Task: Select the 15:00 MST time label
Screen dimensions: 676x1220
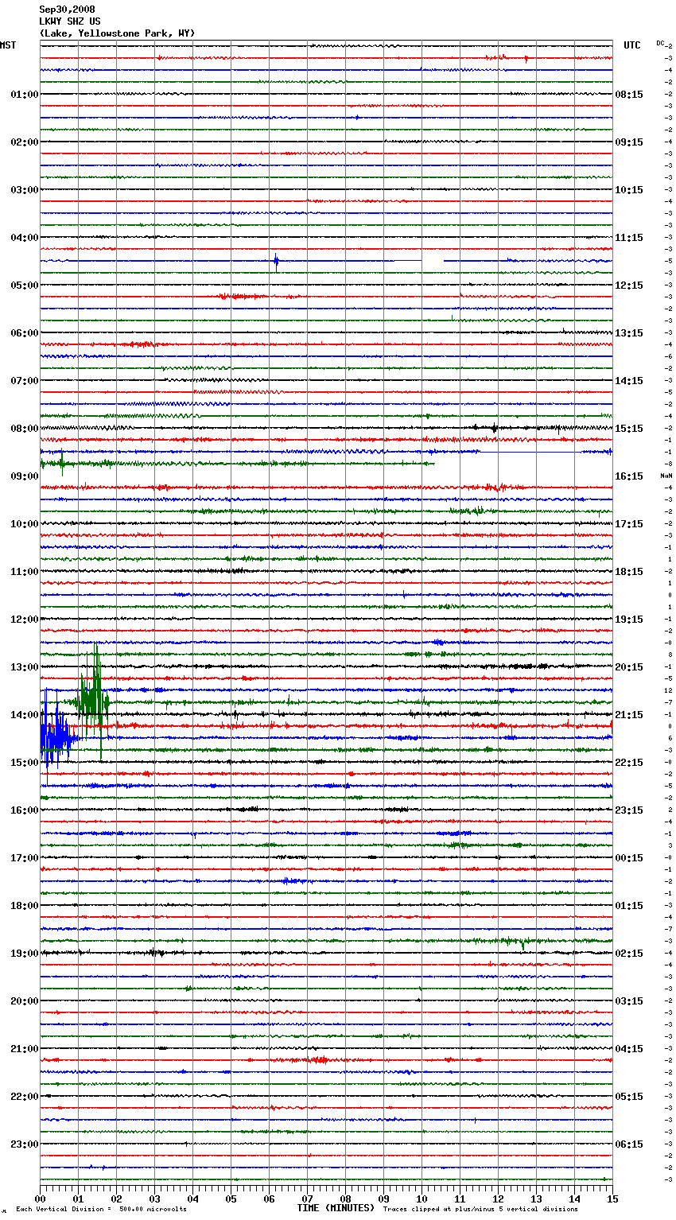Action: point(25,763)
